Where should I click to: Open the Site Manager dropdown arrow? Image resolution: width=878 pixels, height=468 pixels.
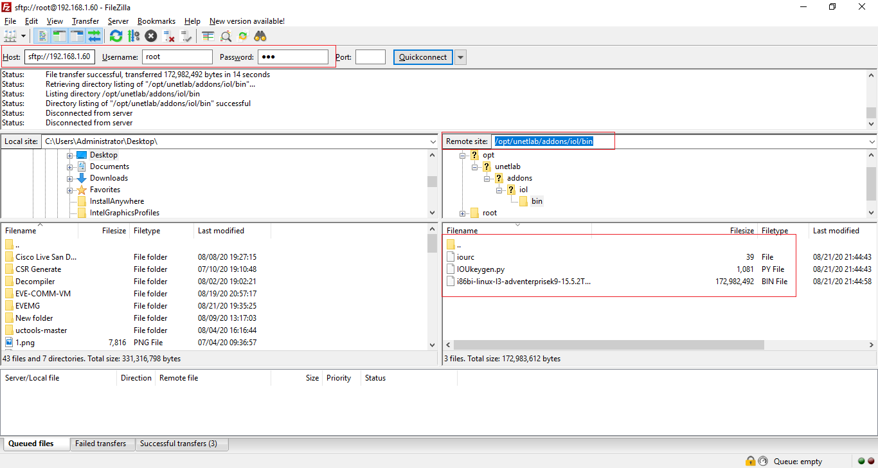(x=23, y=36)
